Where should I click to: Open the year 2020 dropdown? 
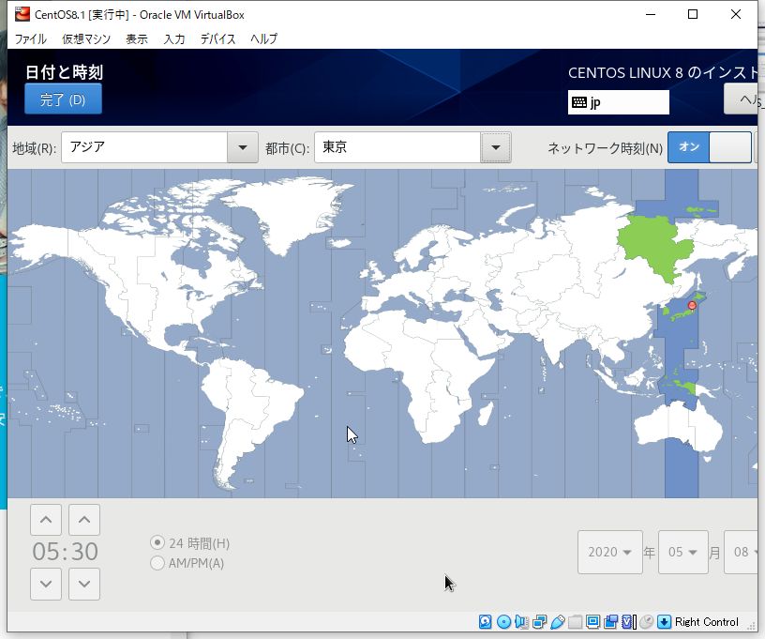tap(610, 552)
